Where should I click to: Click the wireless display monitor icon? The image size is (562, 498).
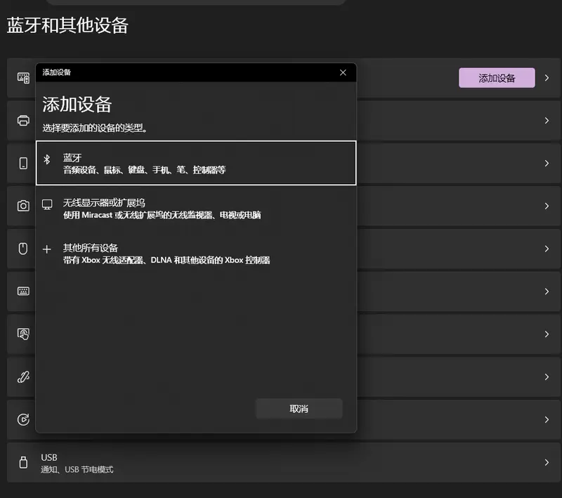(x=47, y=204)
